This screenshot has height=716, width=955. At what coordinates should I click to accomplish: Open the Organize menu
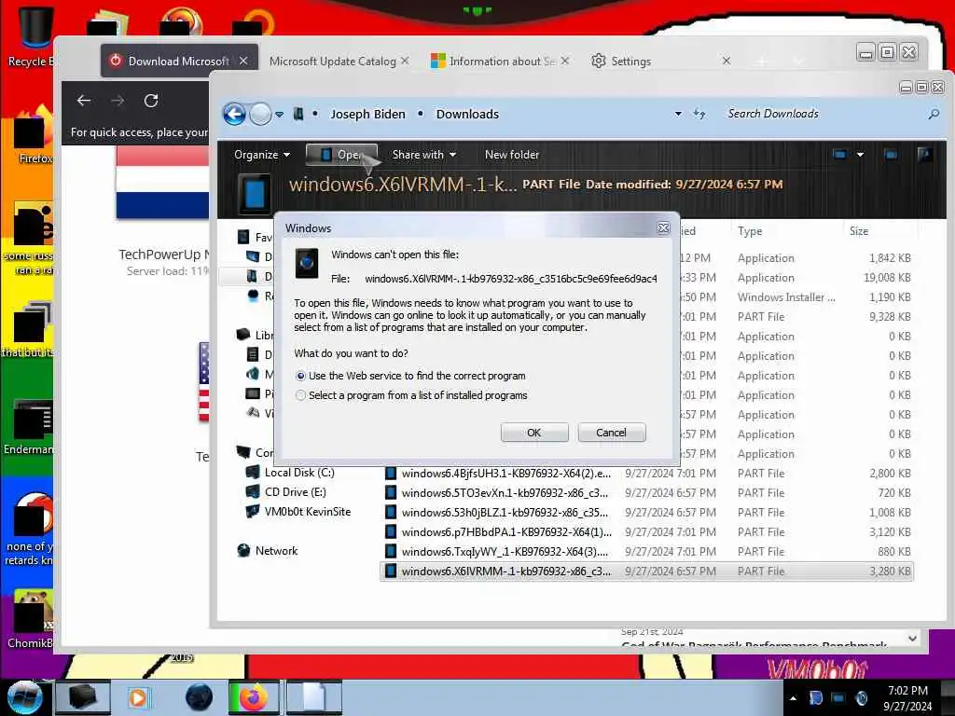(262, 155)
